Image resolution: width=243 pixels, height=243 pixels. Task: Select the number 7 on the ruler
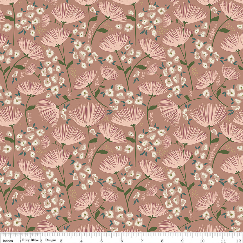(142, 241)
